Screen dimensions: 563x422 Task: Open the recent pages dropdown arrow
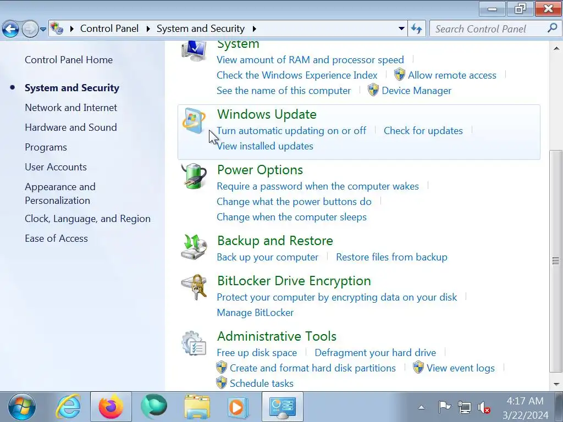(x=43, y=29)
